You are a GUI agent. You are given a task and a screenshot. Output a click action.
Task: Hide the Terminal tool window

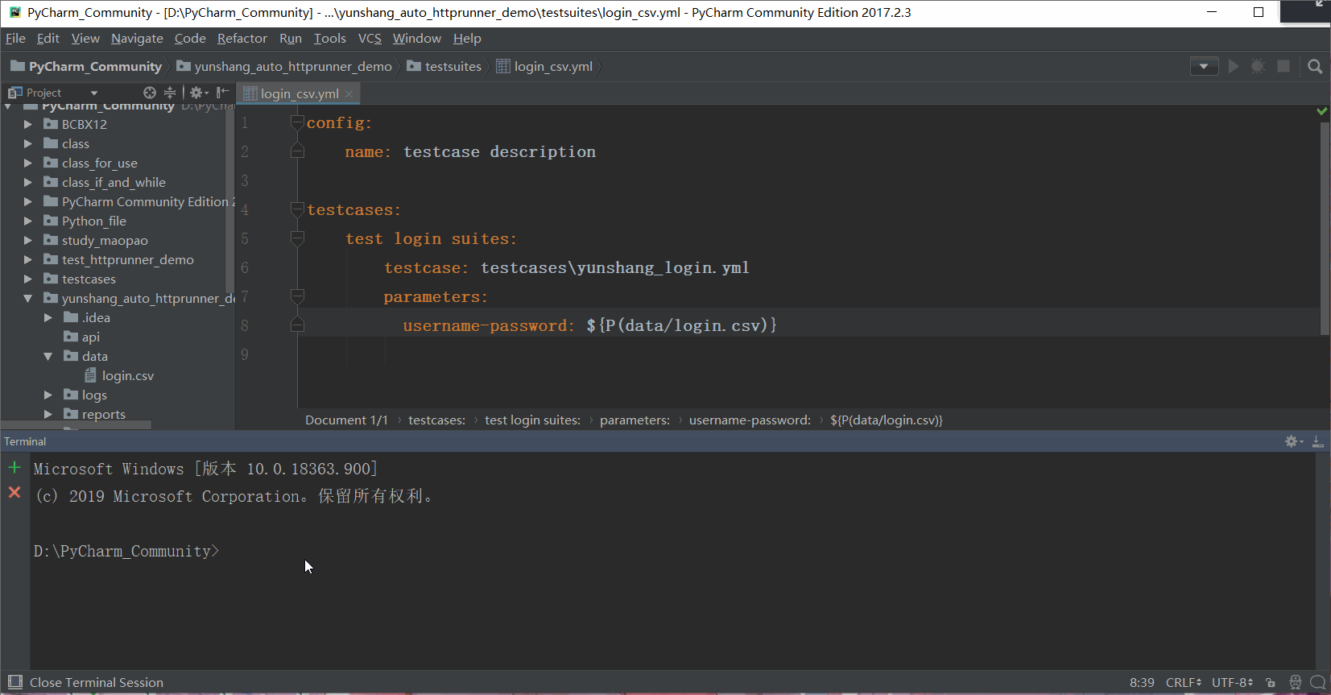(1317, 441)
